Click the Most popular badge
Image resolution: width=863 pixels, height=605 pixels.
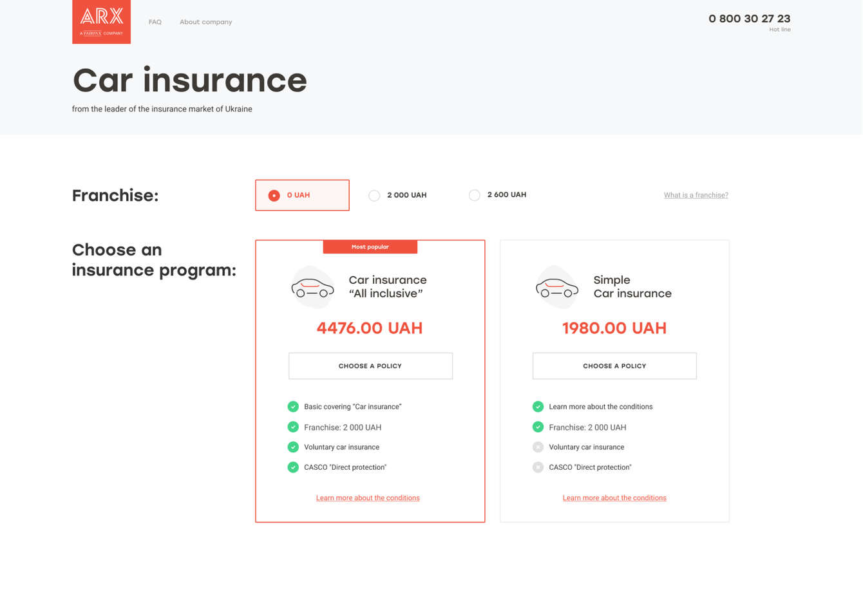370,247
